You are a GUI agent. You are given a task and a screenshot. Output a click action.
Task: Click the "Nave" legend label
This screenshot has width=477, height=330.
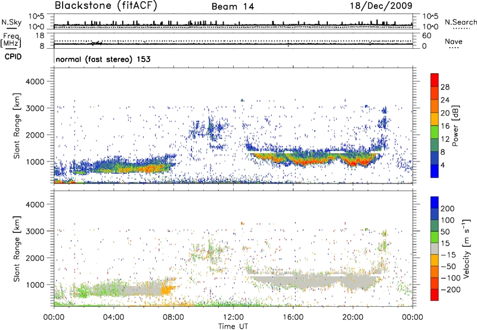click(x=453, y=41)
